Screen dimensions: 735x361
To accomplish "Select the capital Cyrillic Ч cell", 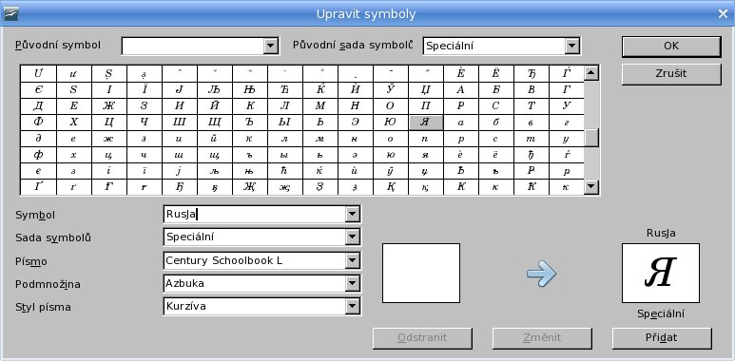I will click(144, 123).
